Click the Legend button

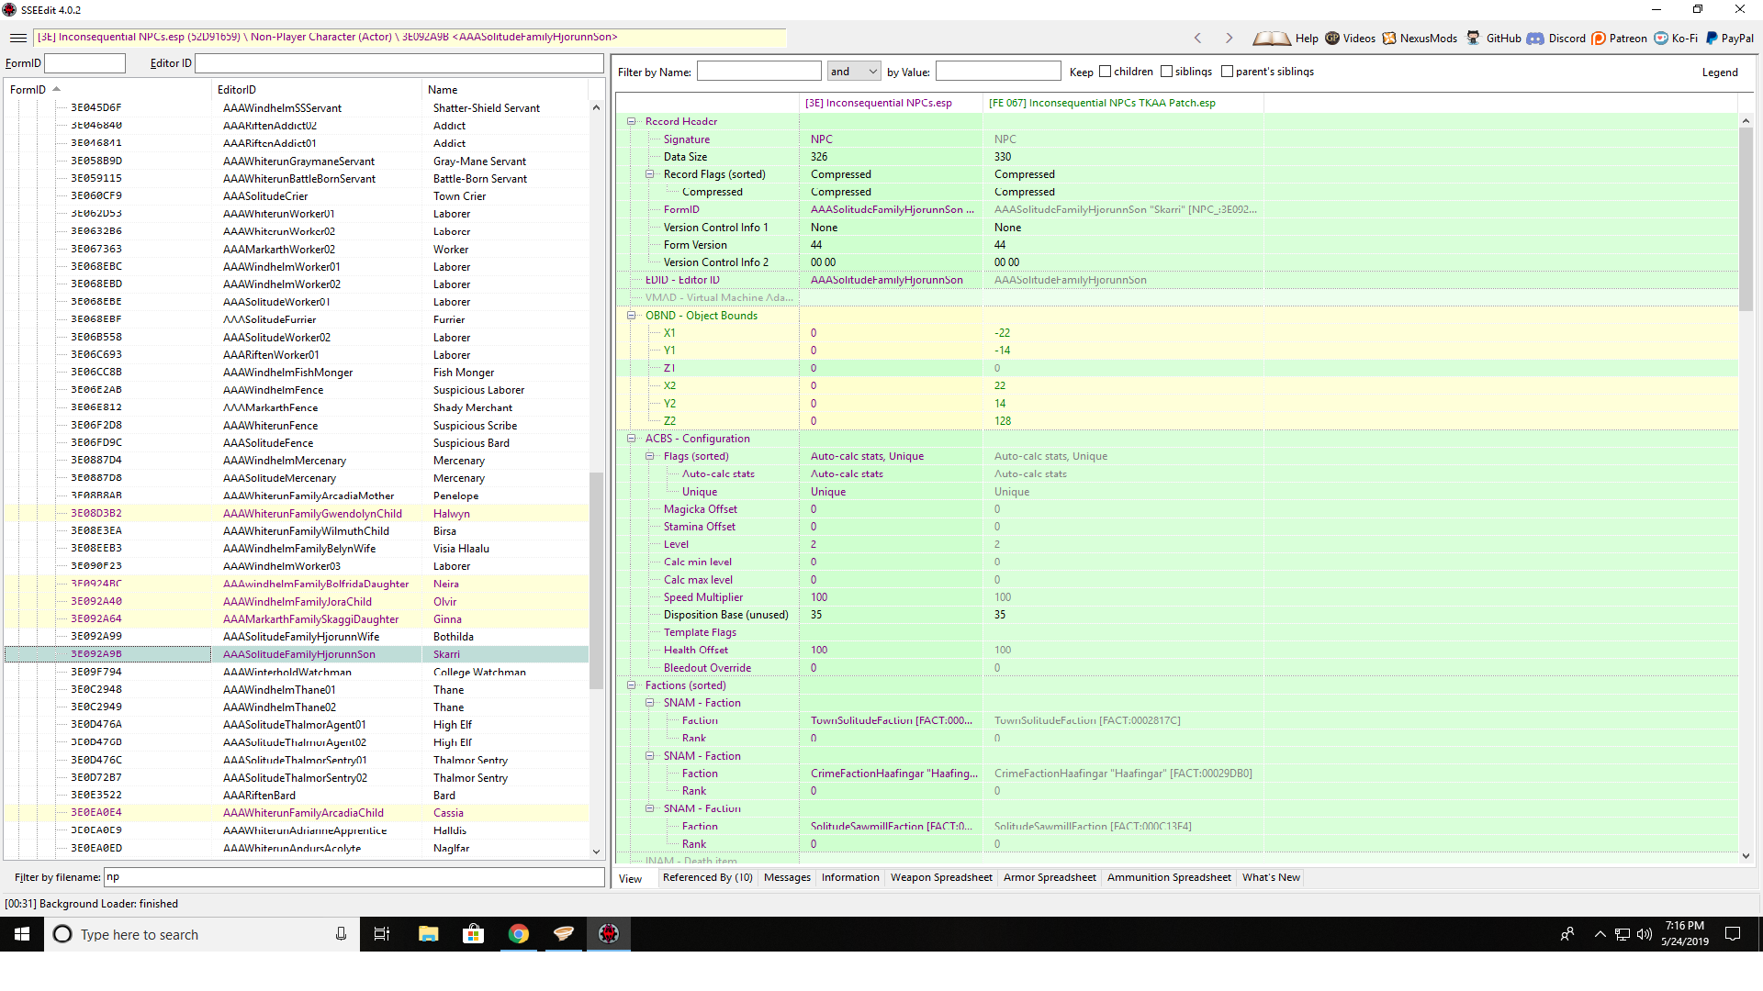[x=1719, y=72]
